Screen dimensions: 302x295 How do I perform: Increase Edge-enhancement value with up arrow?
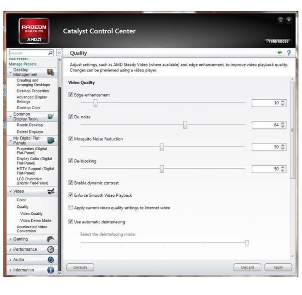pos(282,101)
